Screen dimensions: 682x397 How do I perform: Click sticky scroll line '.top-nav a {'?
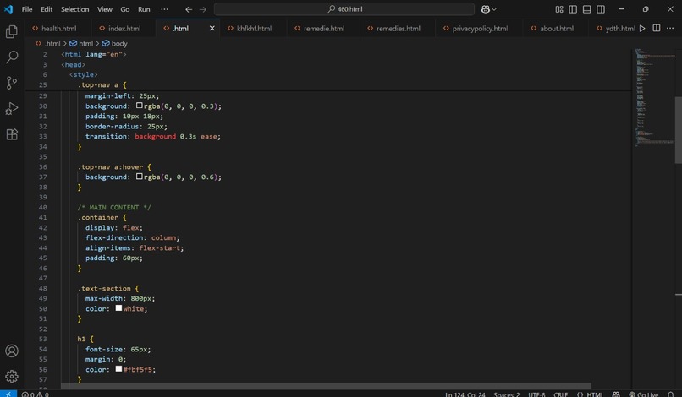click(x=102, y=84)
